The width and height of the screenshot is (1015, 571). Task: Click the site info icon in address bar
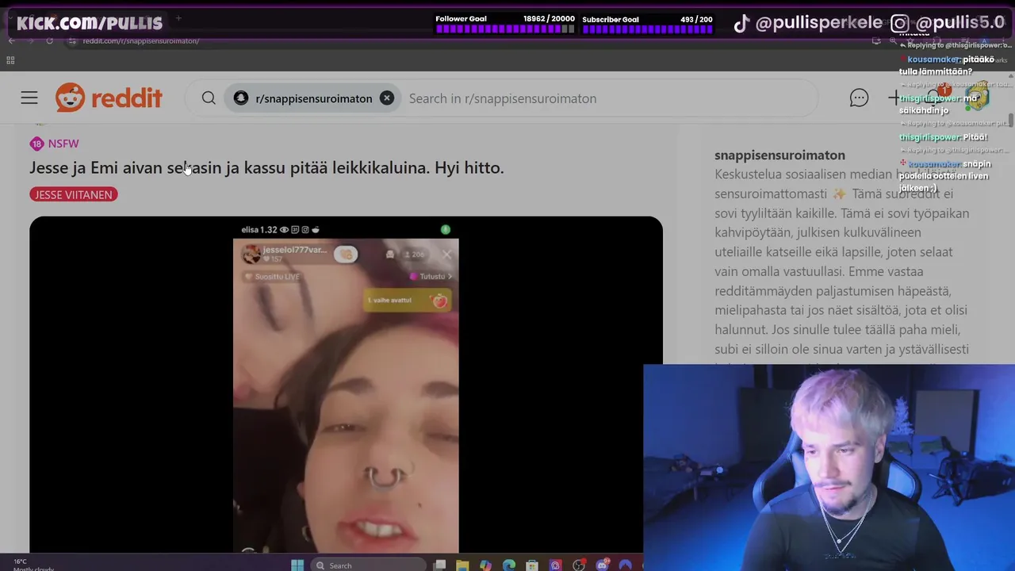72,40
